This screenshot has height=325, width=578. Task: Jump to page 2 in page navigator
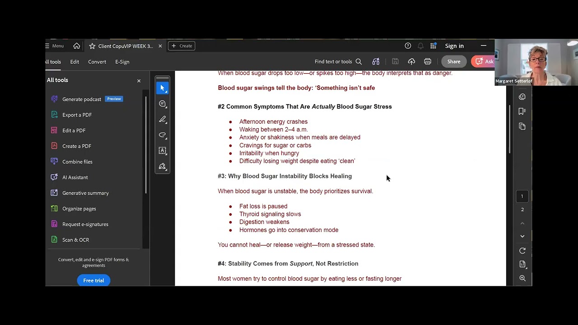[522, 209]
